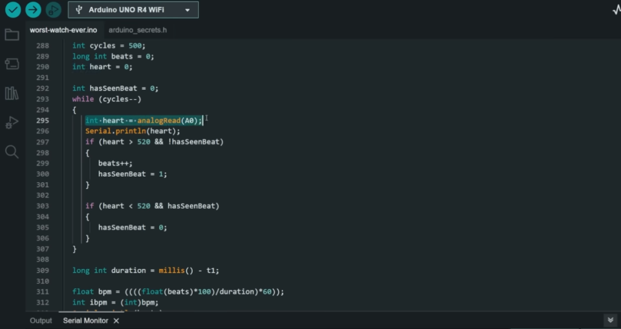Click line number 288 in the gutter
The image size is (621, 329).
pos(42,46)
